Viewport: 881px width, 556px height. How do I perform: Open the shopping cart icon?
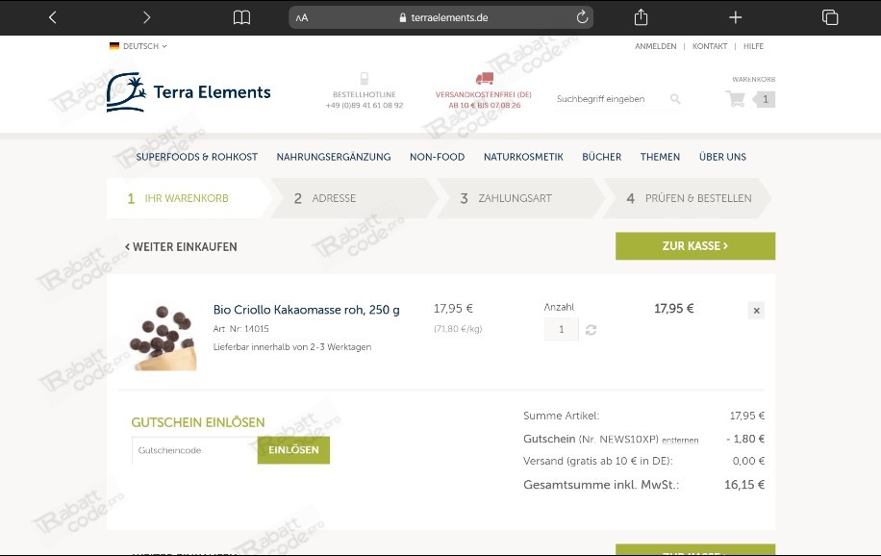click(735, 99)
